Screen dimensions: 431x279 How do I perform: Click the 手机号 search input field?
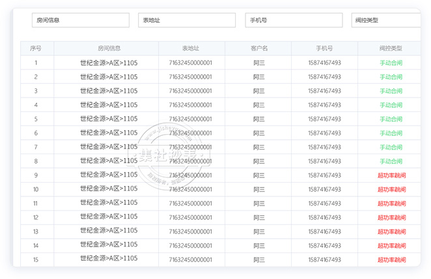(294, 20)
